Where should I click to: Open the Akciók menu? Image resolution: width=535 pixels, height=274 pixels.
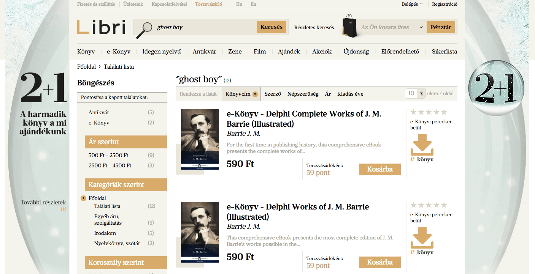[x=322, y=52]
